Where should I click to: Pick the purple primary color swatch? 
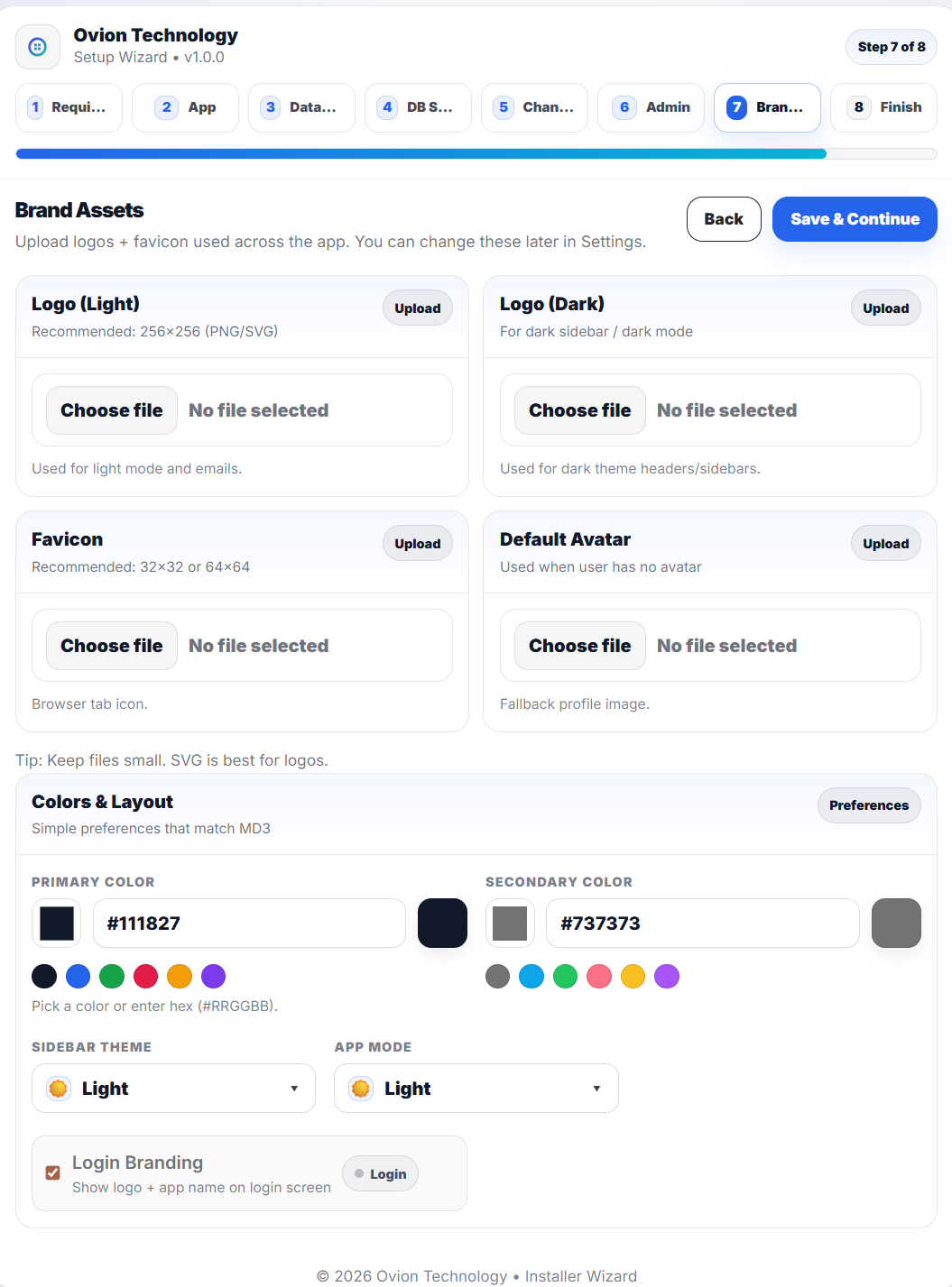point(213,976)
